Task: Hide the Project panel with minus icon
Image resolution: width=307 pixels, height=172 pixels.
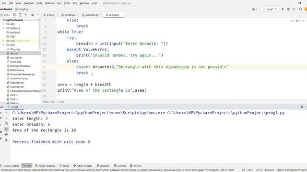Action: [38, 15]
